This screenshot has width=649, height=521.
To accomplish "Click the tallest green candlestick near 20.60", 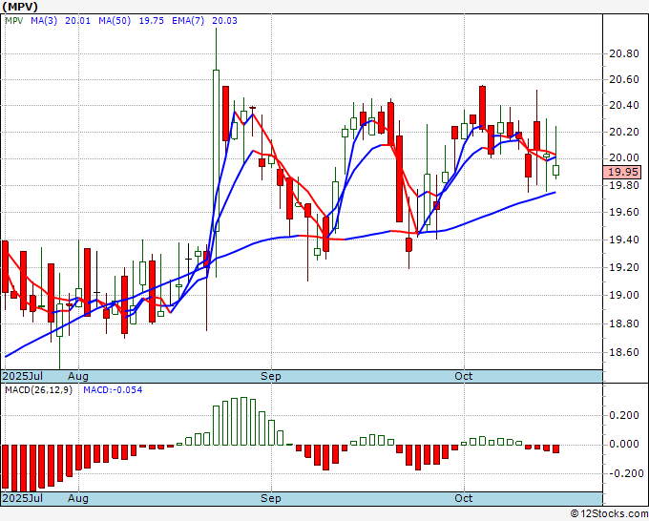I will pyautogui.click(x=216, y=151).
